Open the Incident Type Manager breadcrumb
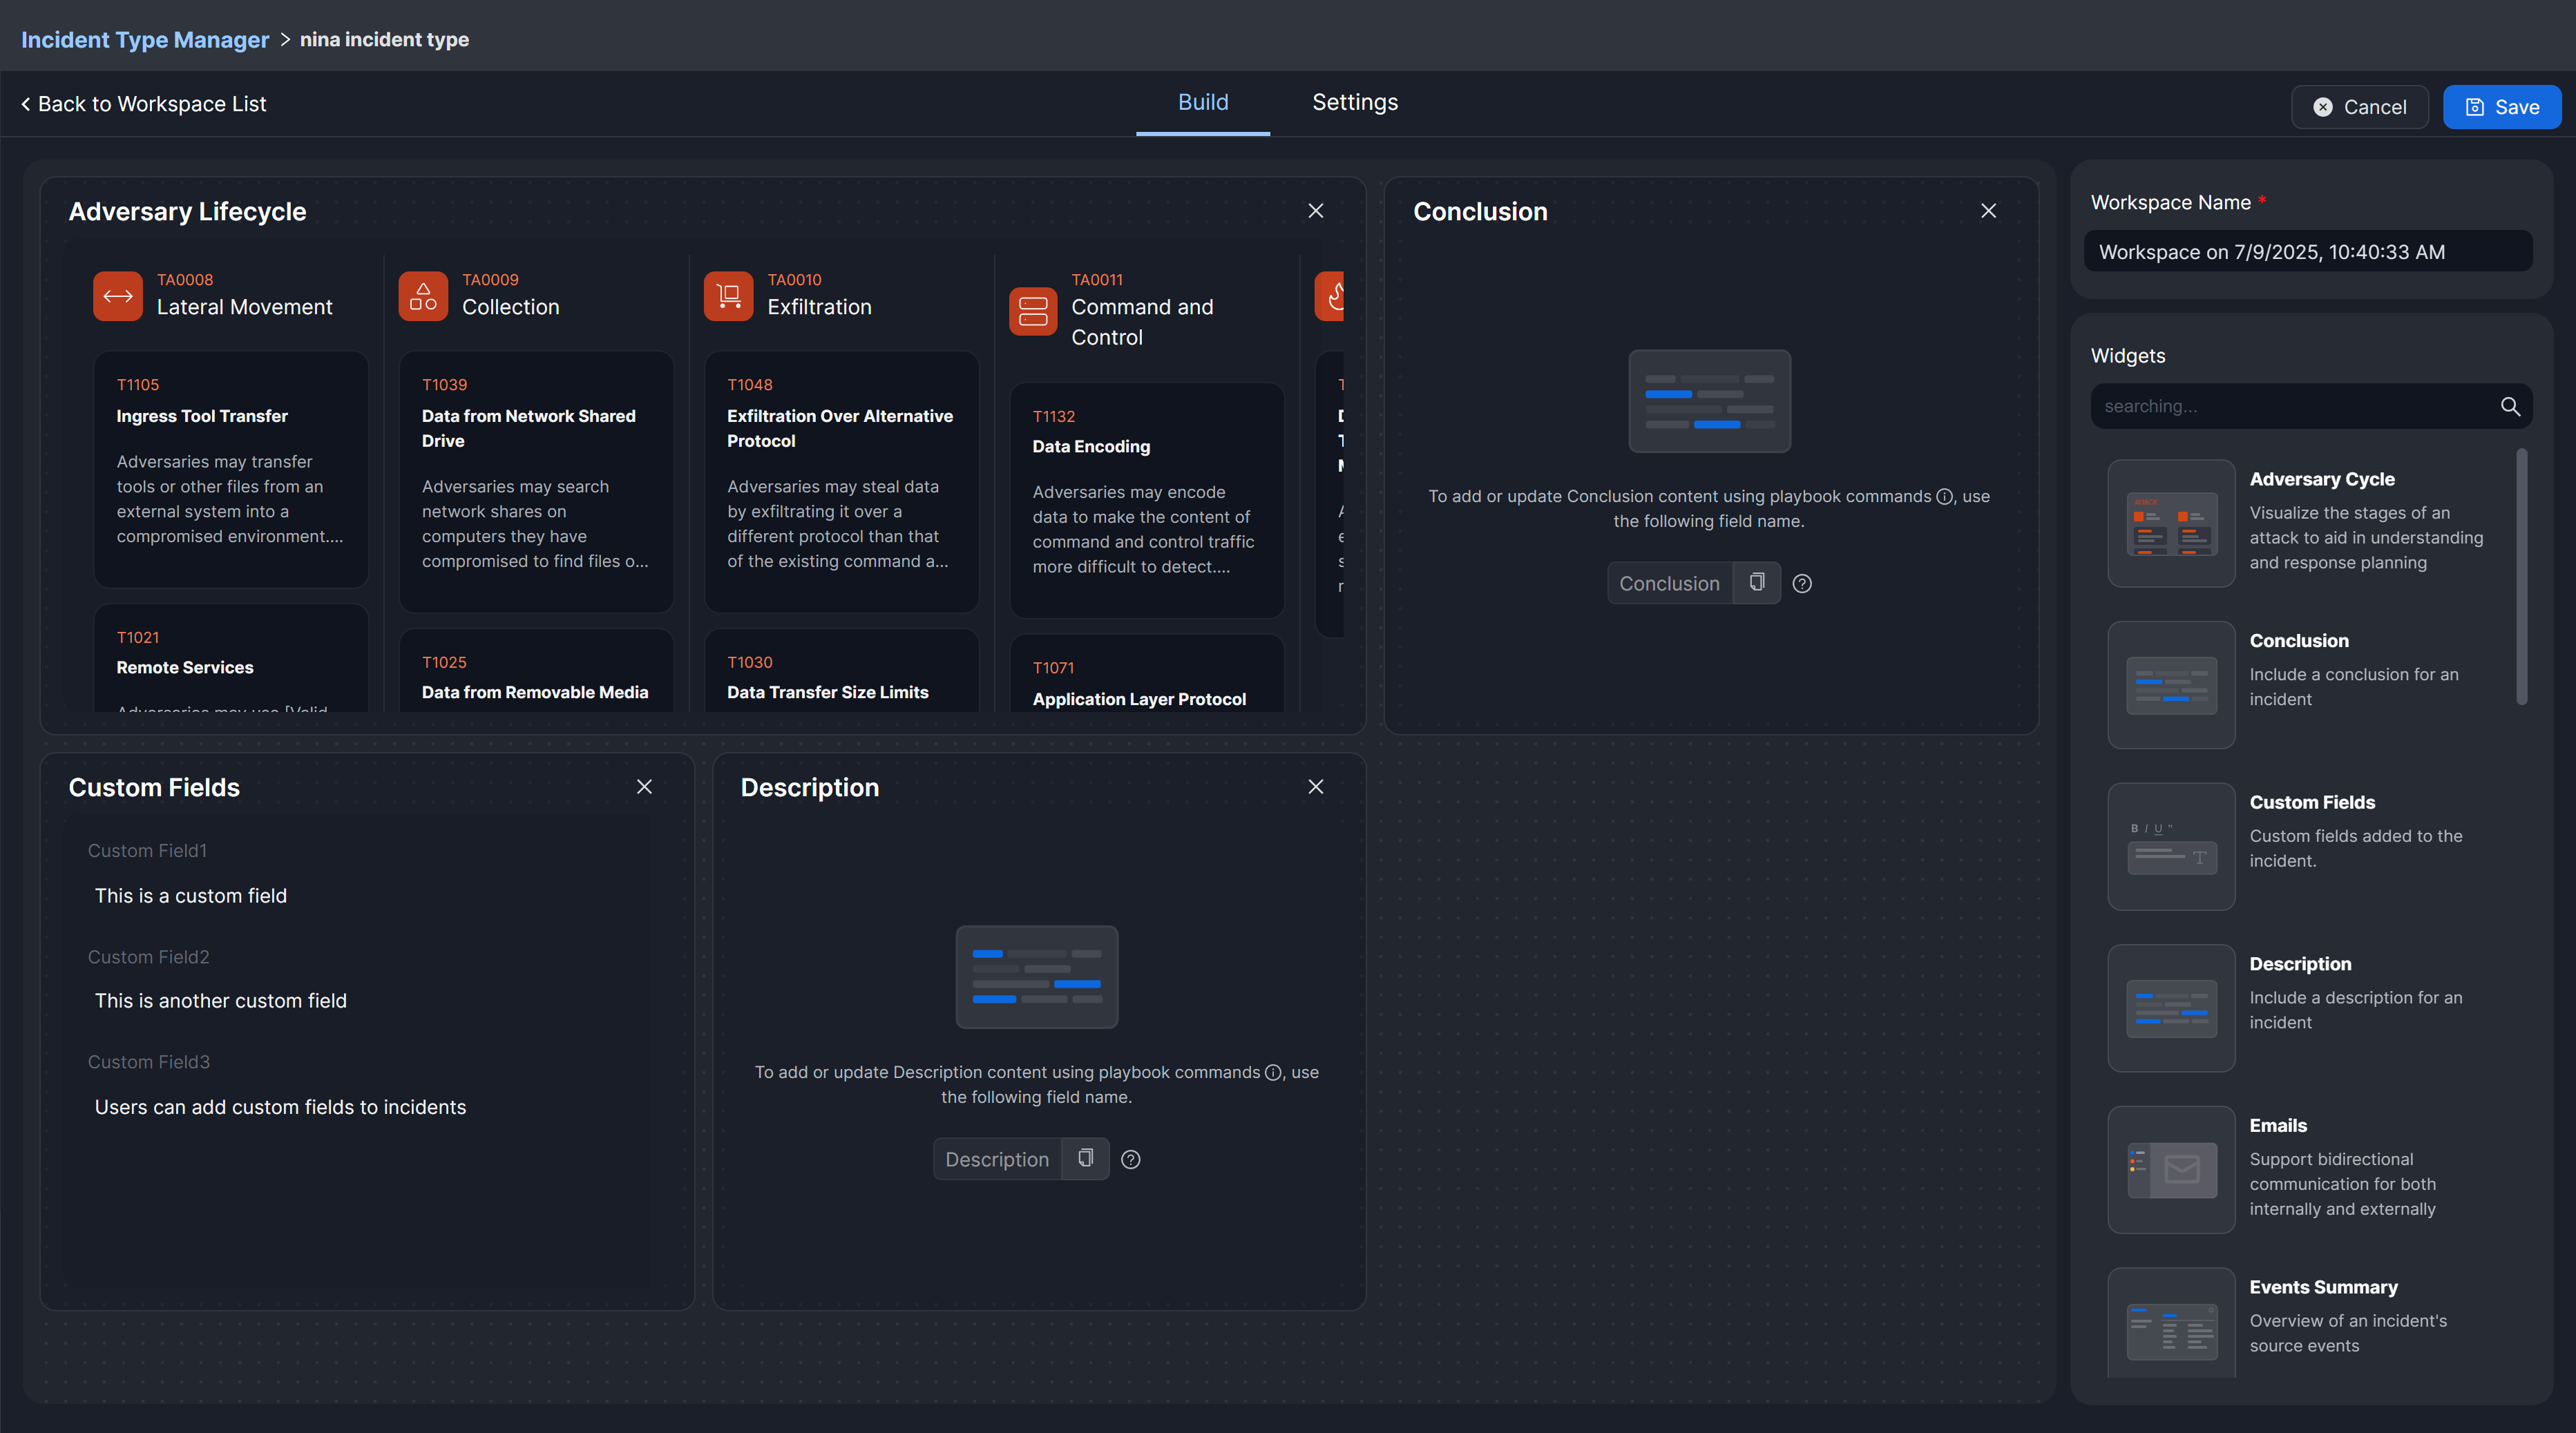 click(x=145, y=40)
